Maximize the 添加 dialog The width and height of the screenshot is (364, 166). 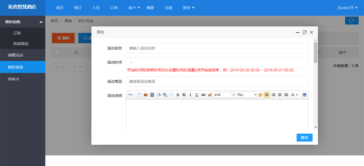(x=305, y=32)
